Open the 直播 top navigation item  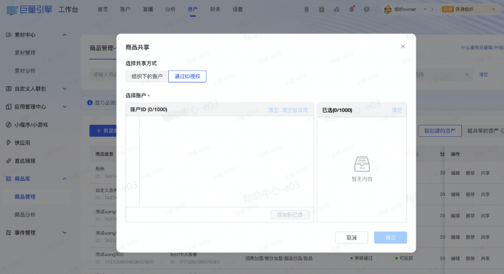pyautogui.click(x=148, y=9)
